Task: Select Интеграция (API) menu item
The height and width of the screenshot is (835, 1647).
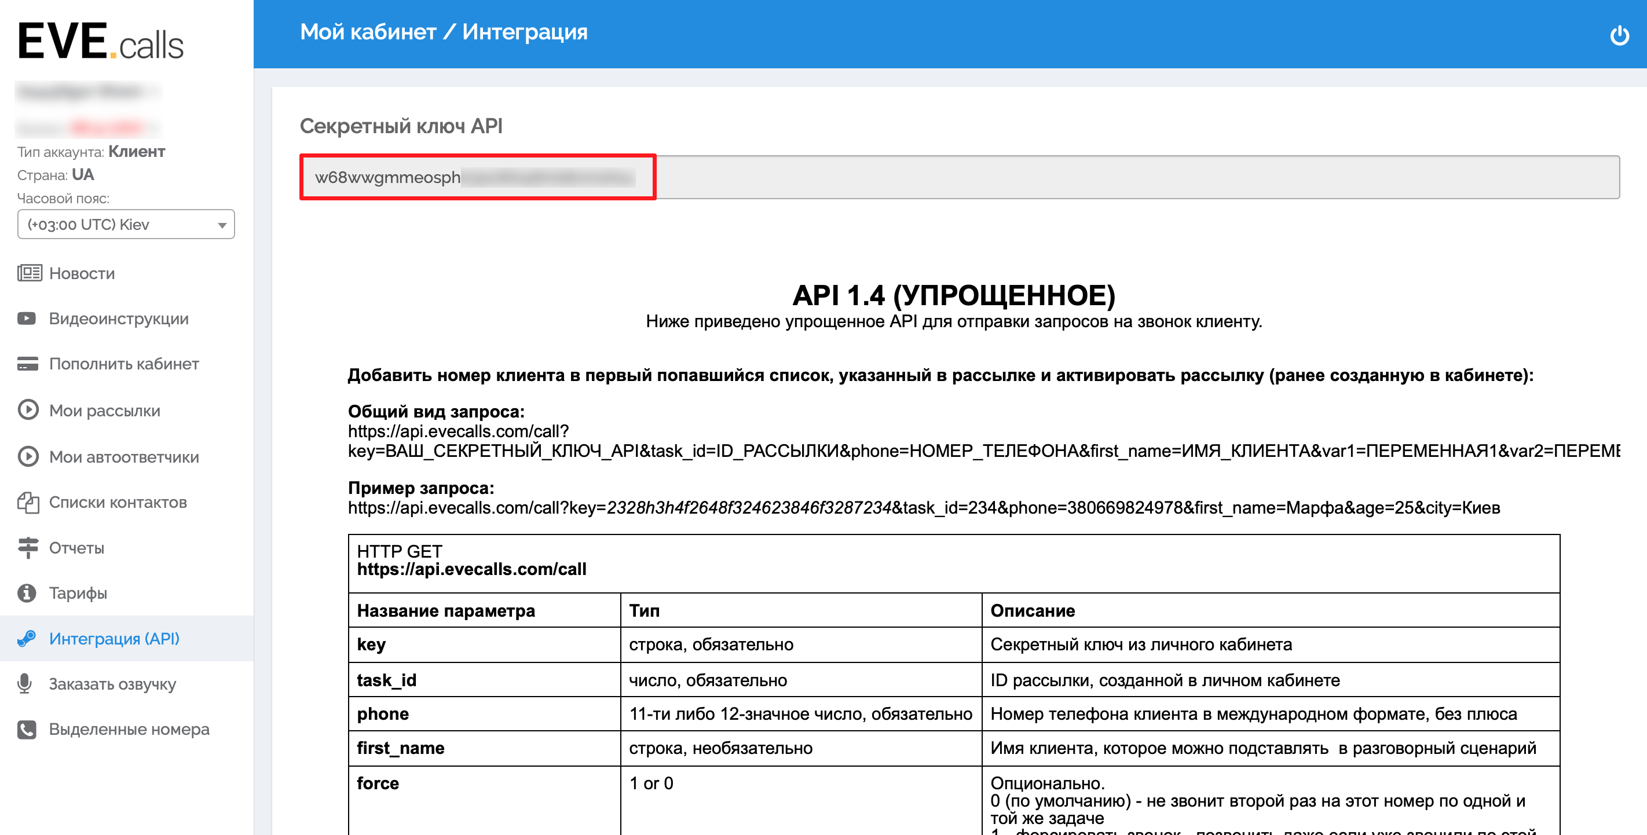Action: click(x=115, y=639)
